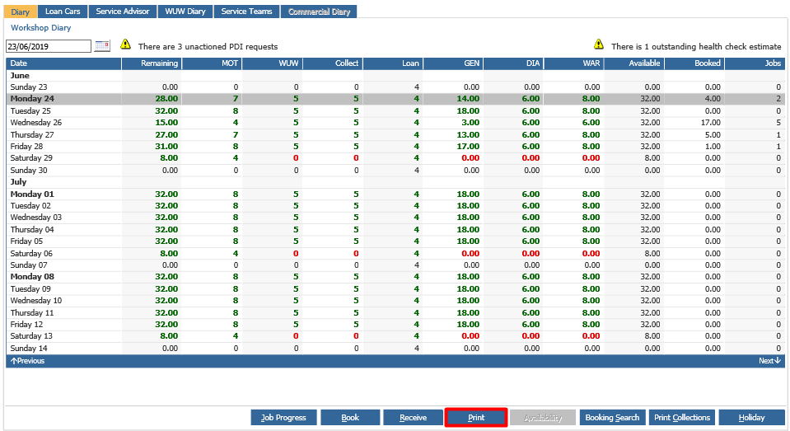
Task: Go to the Service Teams tab
Action: (246, 11)
